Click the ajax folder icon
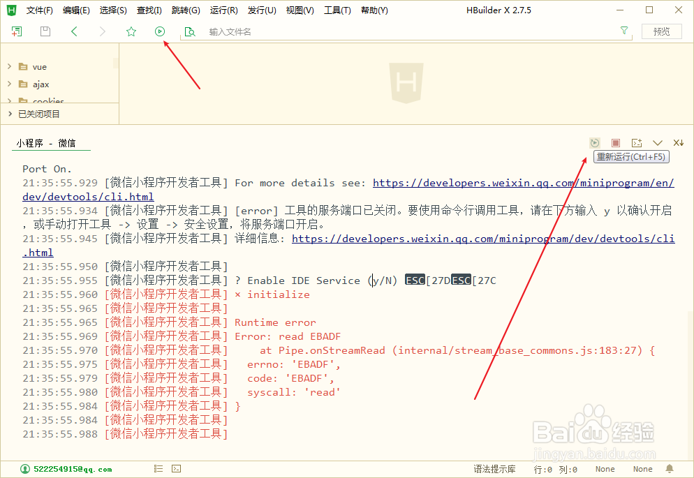The image size is (694, 478). coord(23,84)
